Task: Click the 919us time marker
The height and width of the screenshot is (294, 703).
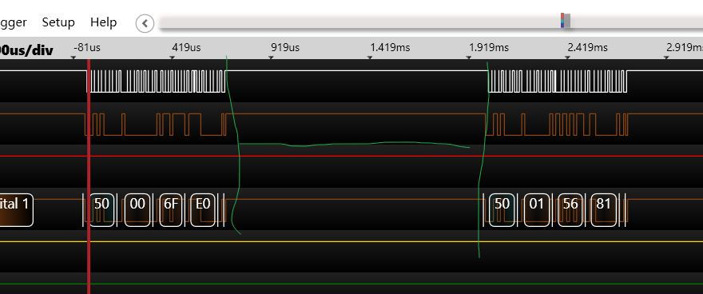Action: point(285,47)
